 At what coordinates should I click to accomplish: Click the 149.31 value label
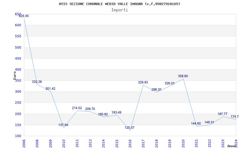click(209, 122)
